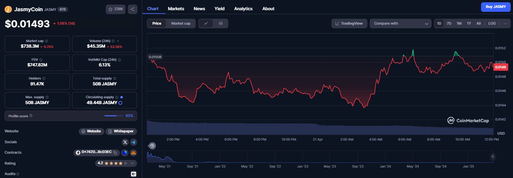
Task: Switch to candlestick chart view icon
Action: 221,23
